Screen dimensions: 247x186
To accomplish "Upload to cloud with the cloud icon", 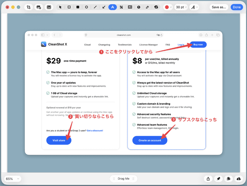I will (239, 179).
